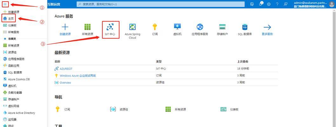Image resolution: width=336 pixels, height=127 pixels.
Task: Click the 名称 column header
Action: 57,62
